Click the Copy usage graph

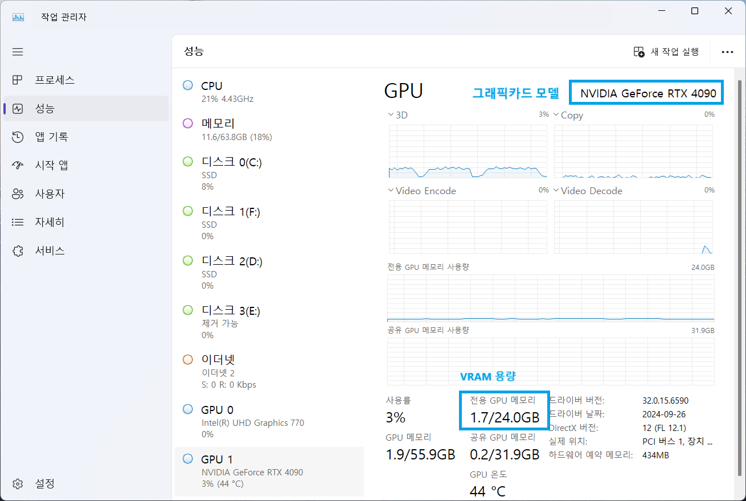tap(633, 151)
